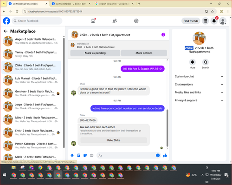
Task: Reload the page in browser
Action: [x=17, y=11]
